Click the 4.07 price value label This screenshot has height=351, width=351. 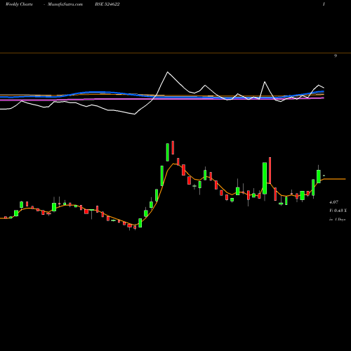tap(333, 202)
